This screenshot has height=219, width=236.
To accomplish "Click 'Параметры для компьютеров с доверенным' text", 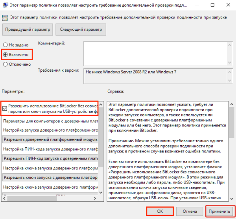I will [x=50, y=121].
